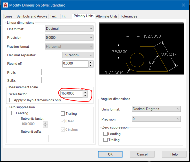The height and width of the screenshot is (162, 190).
Task: Switch to the Tolerances tab
Action: (128, 16)
